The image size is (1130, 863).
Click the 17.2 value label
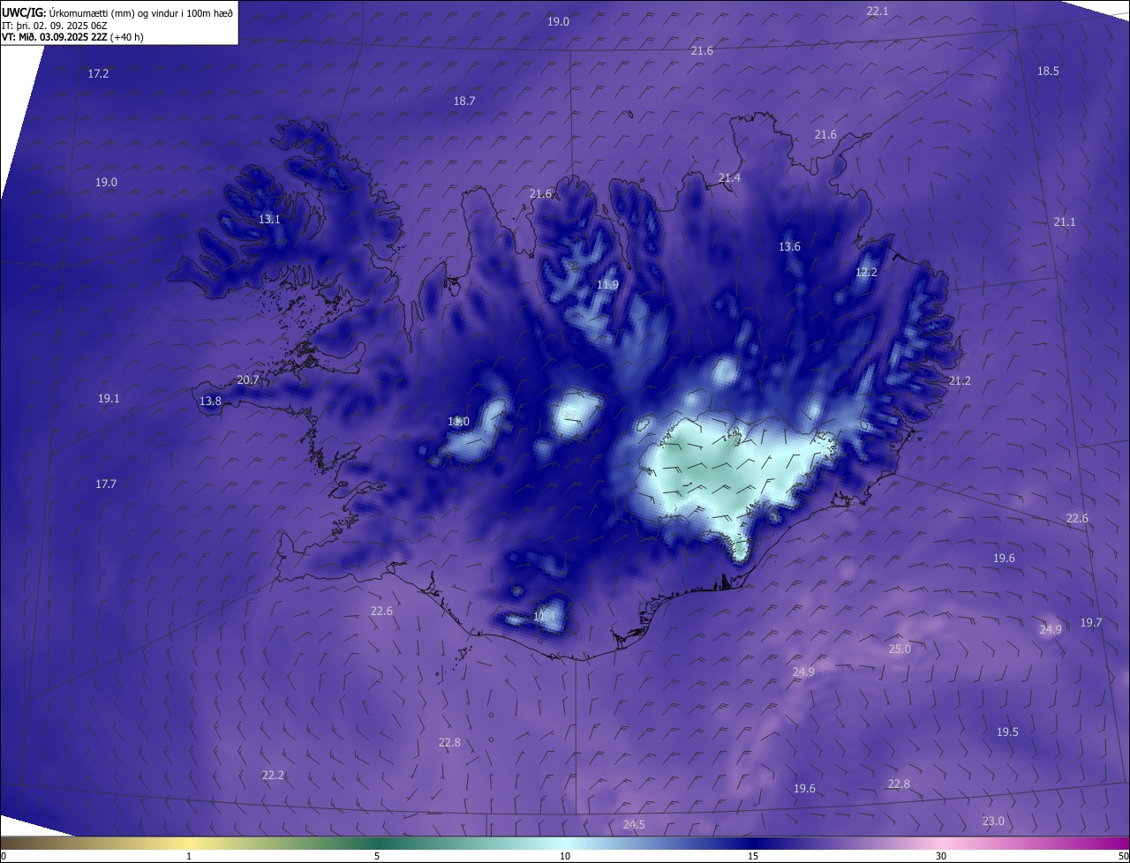98,73
